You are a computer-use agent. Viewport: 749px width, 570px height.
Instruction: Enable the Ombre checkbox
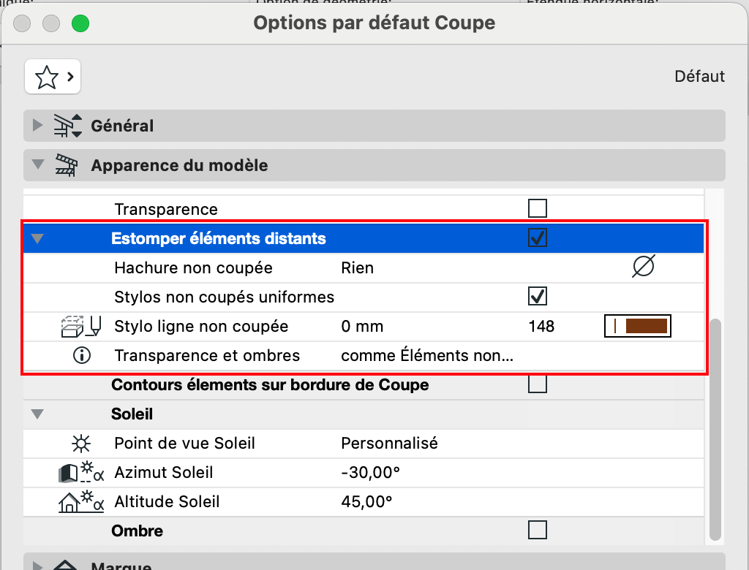click(x=538, y=530)
